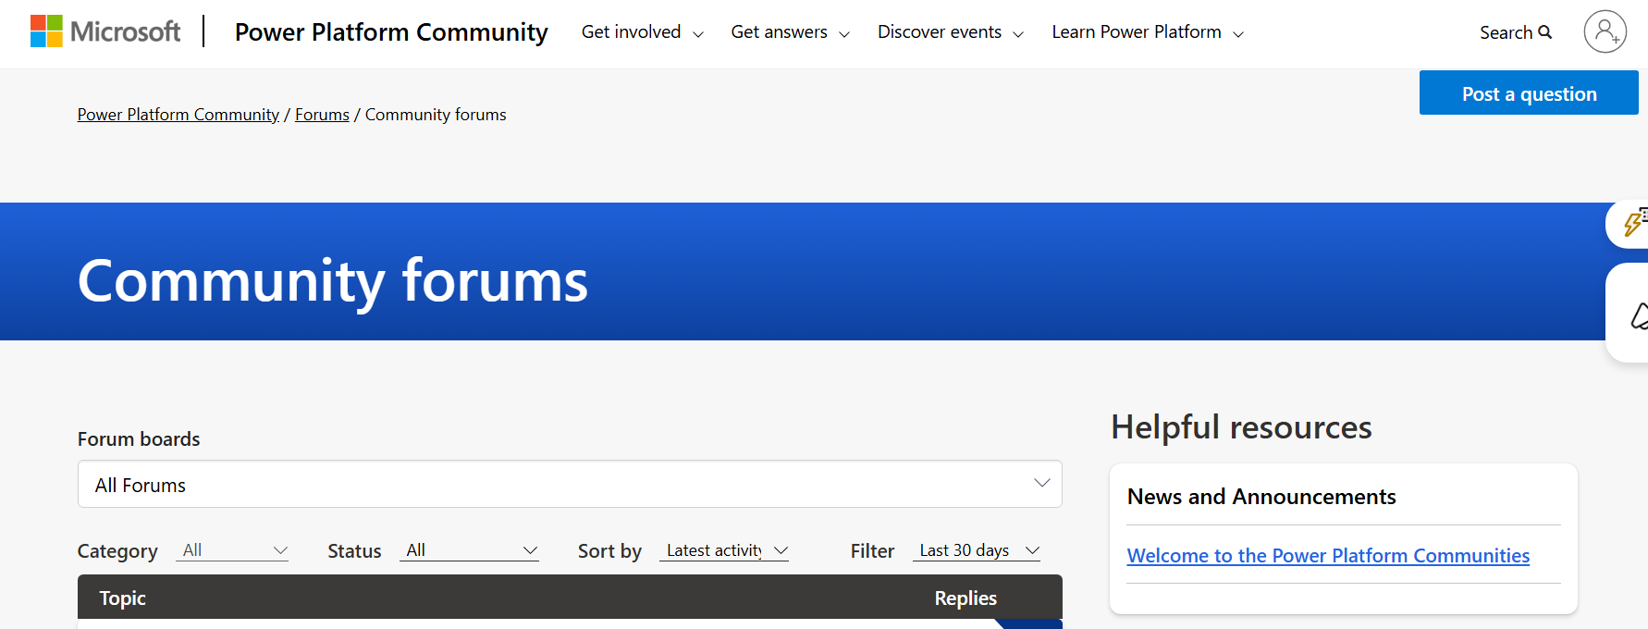Open Welcome to the Power Platform Communities link
The image size is (1648, 629).
1328,556
